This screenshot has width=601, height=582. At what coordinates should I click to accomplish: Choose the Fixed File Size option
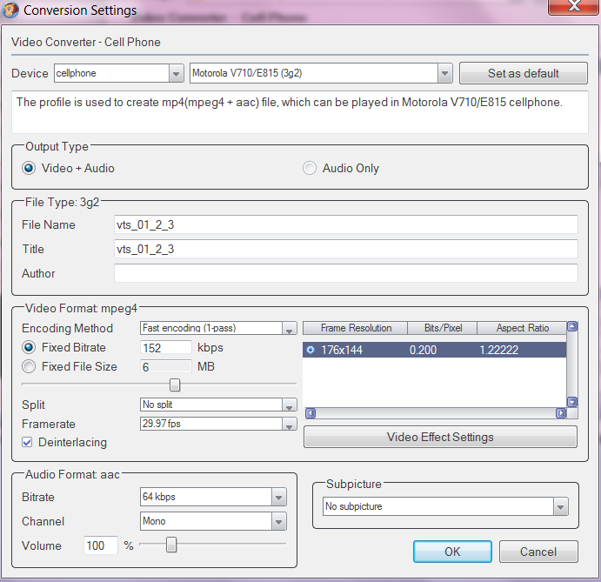point(30,366)
